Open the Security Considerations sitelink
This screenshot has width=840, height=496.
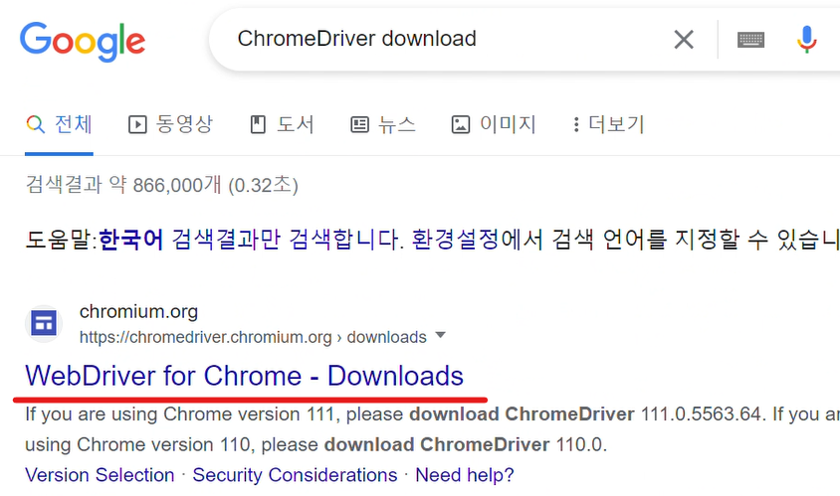(295, 474)
